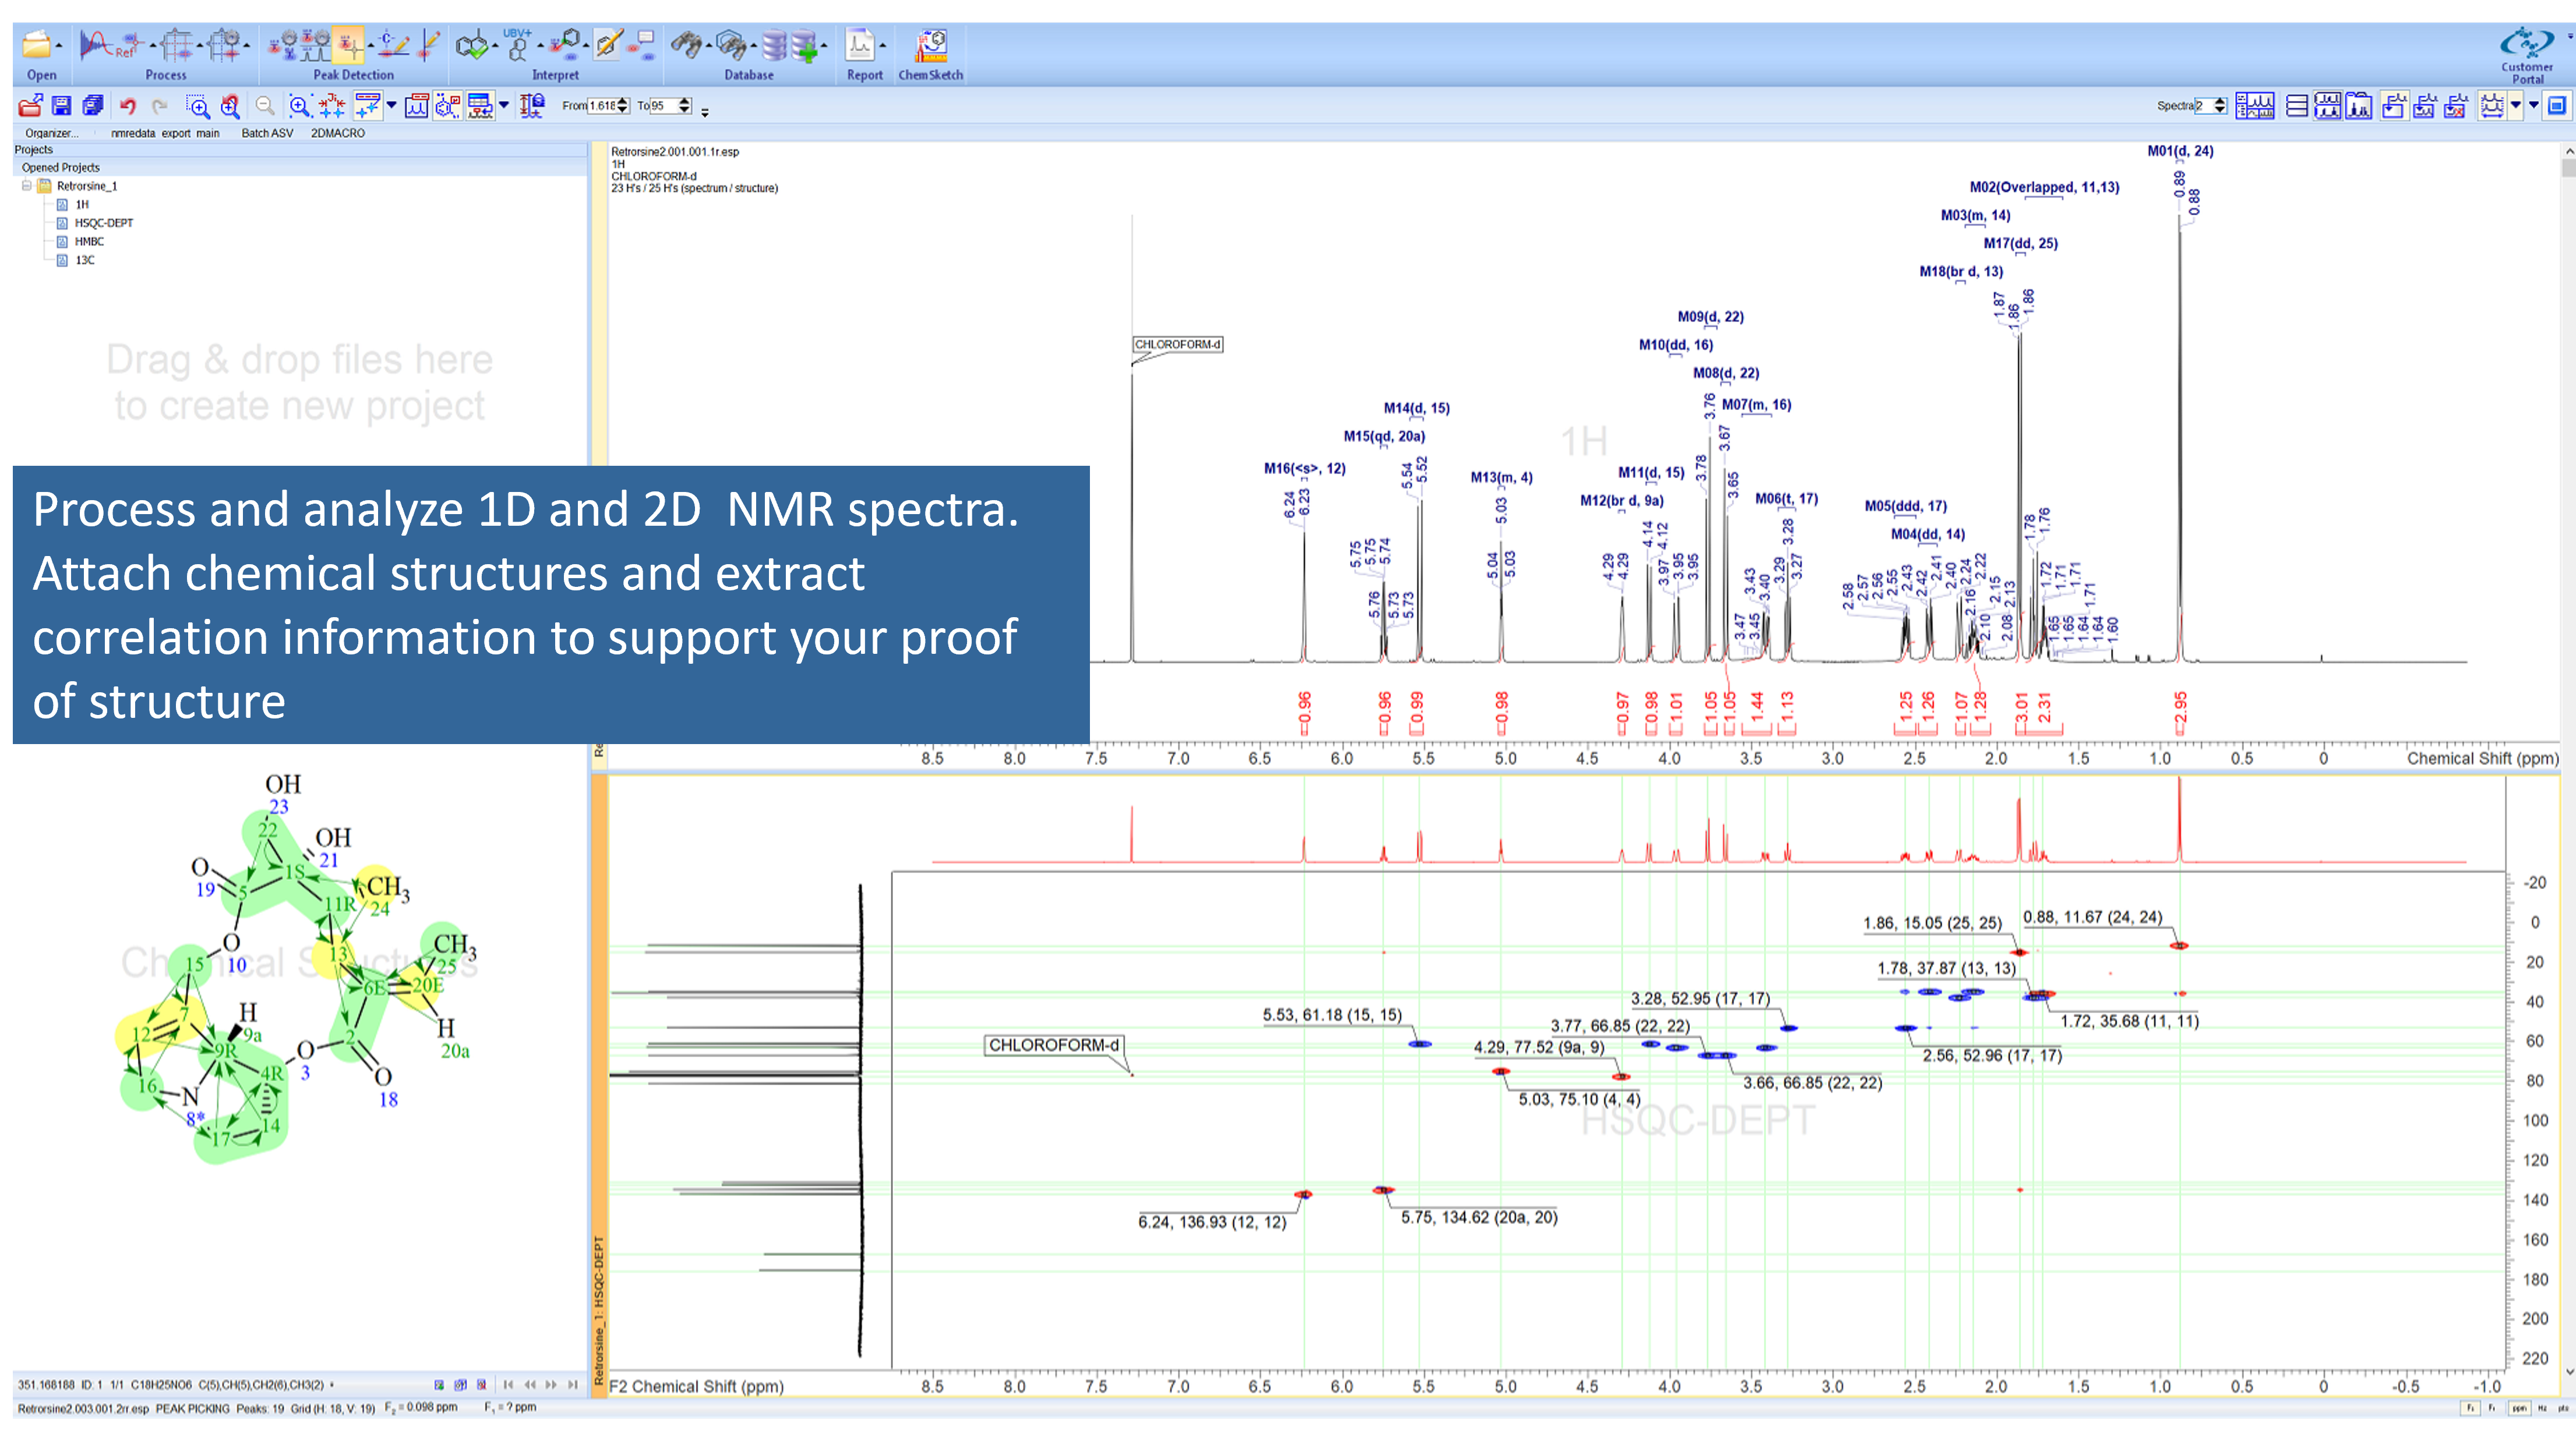Select the 13C spectrum tree item

tap(85, 260)
